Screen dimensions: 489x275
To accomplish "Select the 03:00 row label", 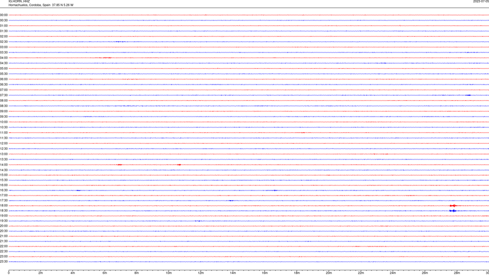I will [x=4, y=47].
